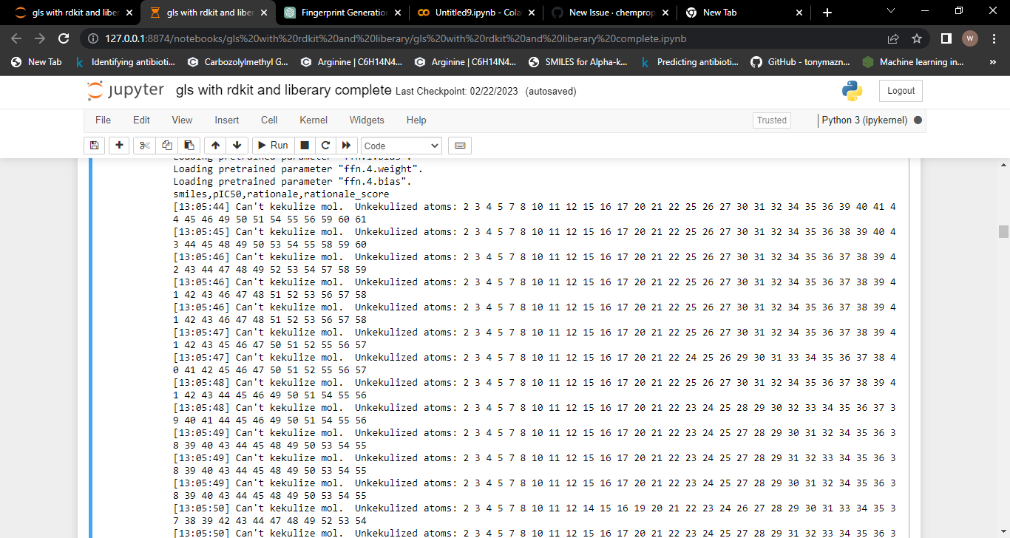Viewport: 1010px width, 538px height.
Task: Open the cell type dropdown showing Code
Action: 401,146
